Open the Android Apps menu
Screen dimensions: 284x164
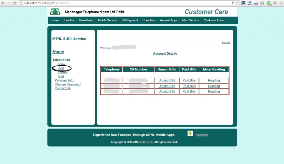point(169,20)
